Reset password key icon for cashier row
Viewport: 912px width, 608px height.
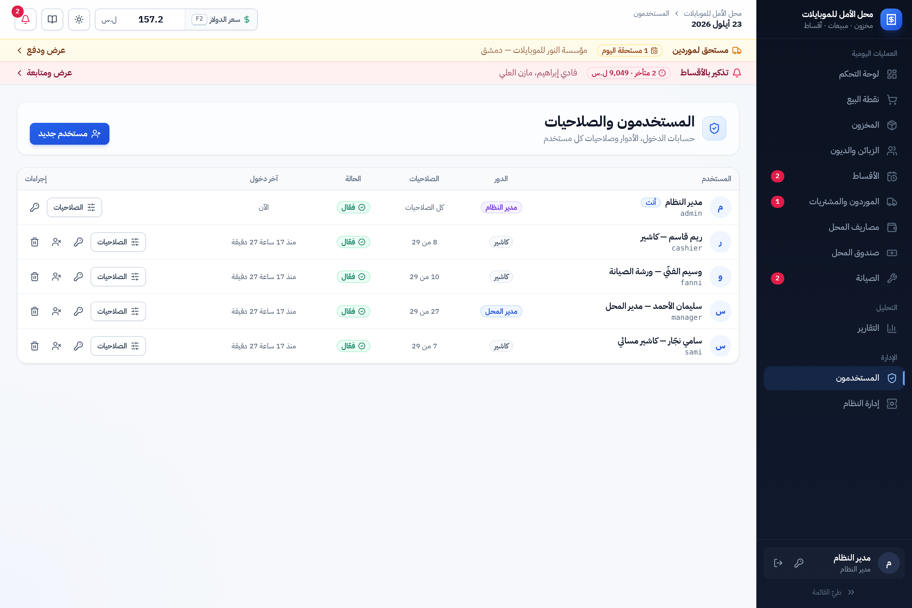point(78,242)
